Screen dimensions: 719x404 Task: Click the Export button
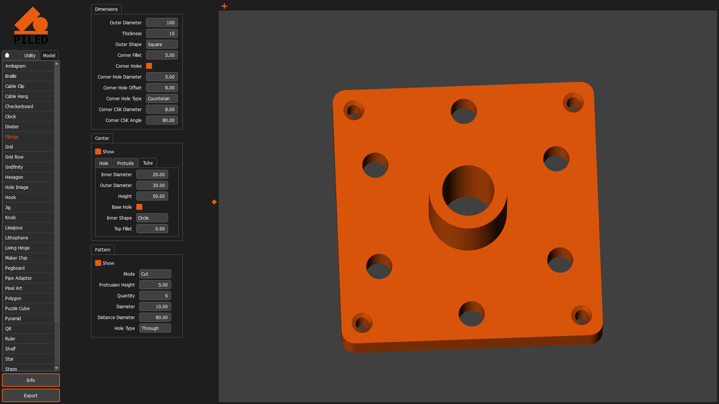point(31,395)
